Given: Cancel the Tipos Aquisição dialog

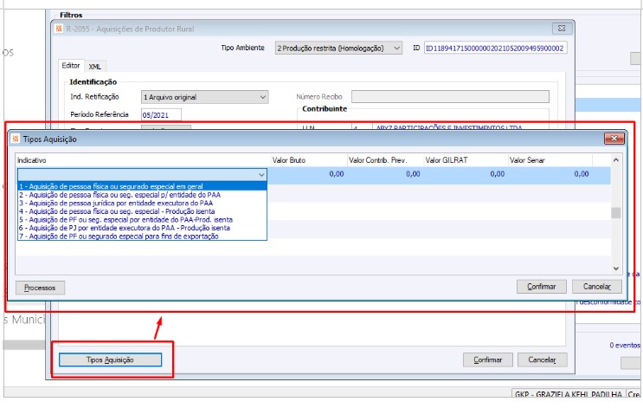Looking at the screenshot, I should [597, 287].
